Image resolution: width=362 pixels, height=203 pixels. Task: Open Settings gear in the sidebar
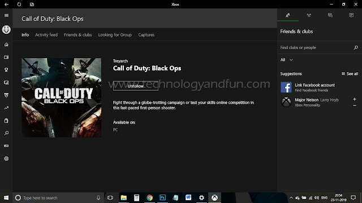(6, 158)
